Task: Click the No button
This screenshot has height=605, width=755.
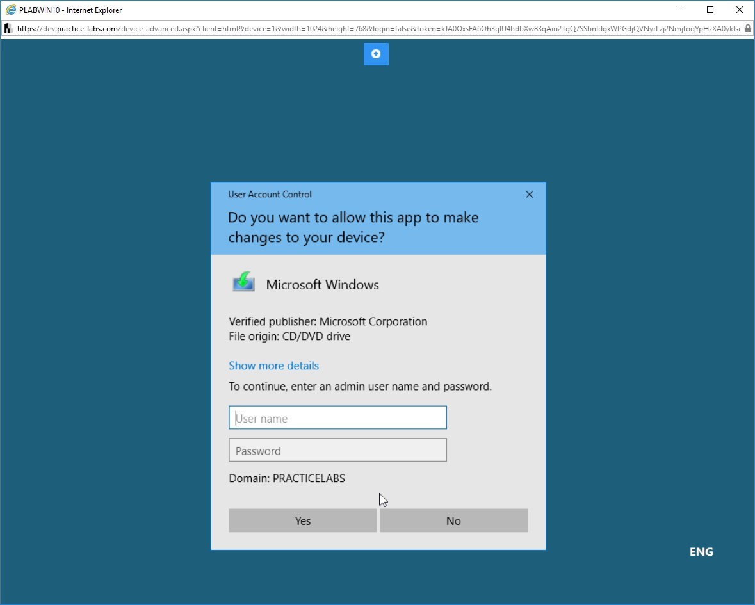Action: (453, 520)
